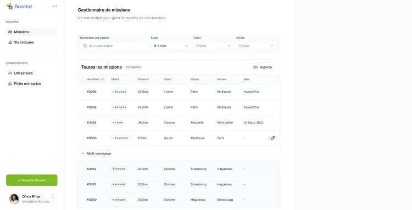Click the car icon next to Missions
The width and height of the screenshot is (412, 210).
pos(10,32)
